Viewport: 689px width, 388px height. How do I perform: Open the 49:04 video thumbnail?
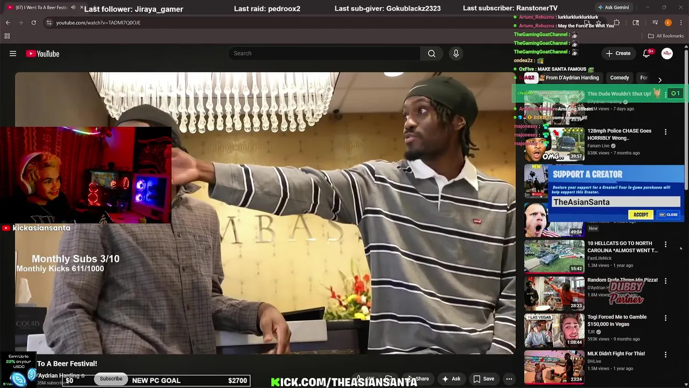point(554,220)
